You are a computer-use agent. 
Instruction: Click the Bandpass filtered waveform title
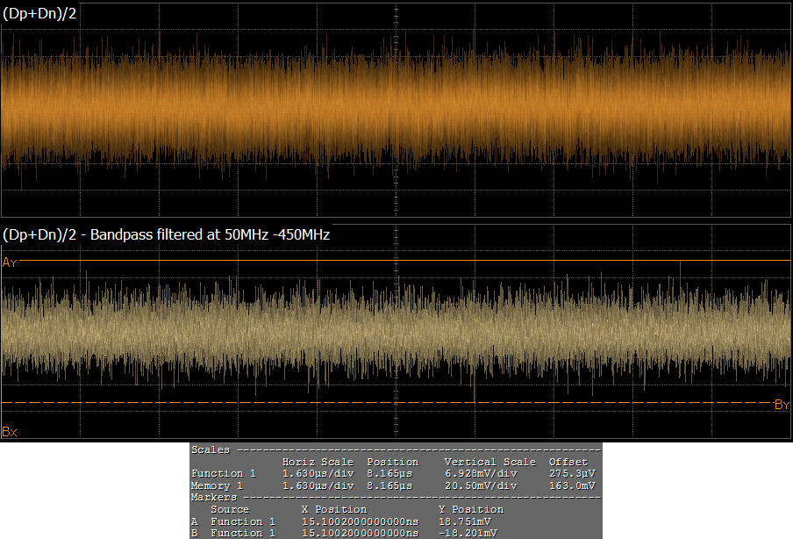click(x=167, y=234)
